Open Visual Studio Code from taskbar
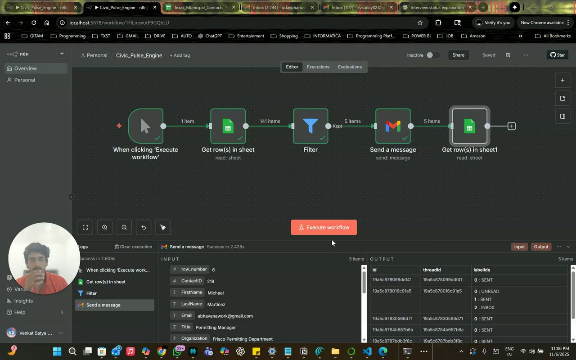The image size is (576, 360). point(367,351)
